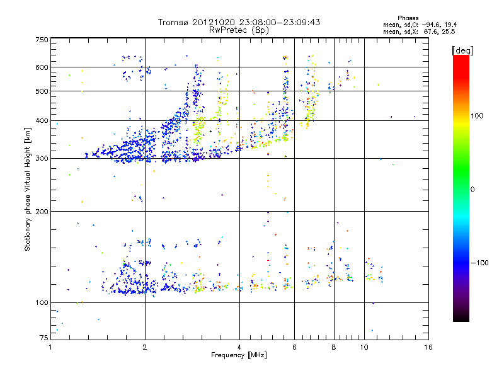Click the '10' x-axis tick label

coord(364,347)
